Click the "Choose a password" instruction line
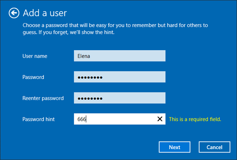Viewport: 237px width, 160px height. (x=115, y=25)
